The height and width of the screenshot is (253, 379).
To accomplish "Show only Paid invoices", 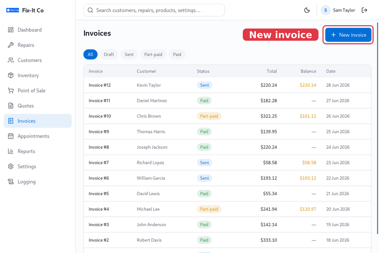I will 177,55.
